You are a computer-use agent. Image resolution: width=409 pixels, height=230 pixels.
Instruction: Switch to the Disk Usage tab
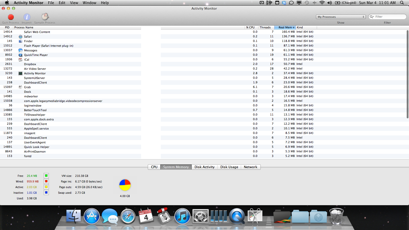coord(229,167)
